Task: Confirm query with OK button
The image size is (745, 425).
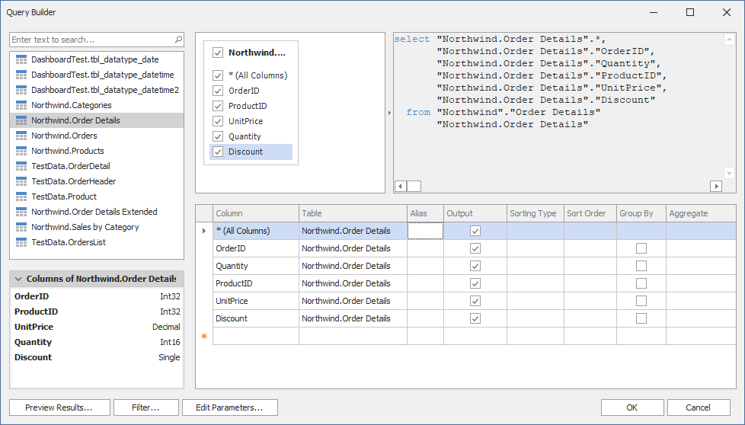Action: tap(632, 407)
